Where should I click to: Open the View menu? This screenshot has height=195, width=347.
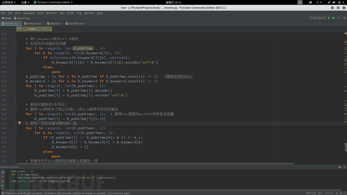pyautogui.click(x=18, y=13)
